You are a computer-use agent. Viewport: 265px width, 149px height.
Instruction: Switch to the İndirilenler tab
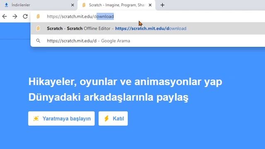[39, 5]
